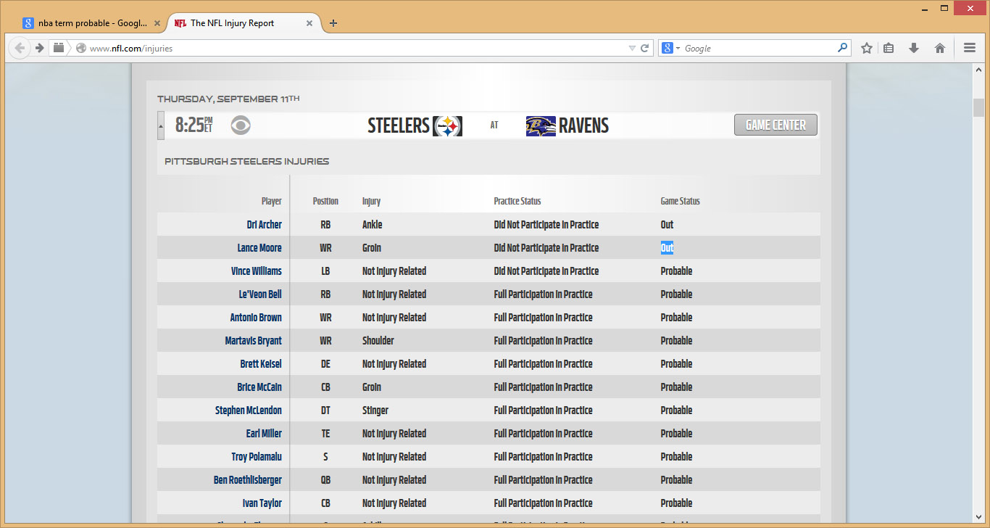This screenshot has width=990, height=528.
Task: Open Vince Williams player link
Action: [x=257, y=271]
